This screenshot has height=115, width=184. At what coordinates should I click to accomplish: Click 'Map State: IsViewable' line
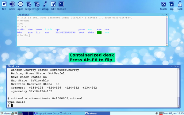click(30, 81)
